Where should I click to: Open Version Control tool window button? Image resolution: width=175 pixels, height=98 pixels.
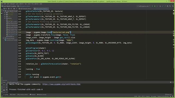coord(23,94)
